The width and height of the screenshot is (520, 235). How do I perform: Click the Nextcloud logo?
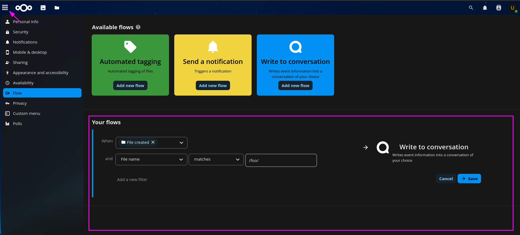[24, 8]
